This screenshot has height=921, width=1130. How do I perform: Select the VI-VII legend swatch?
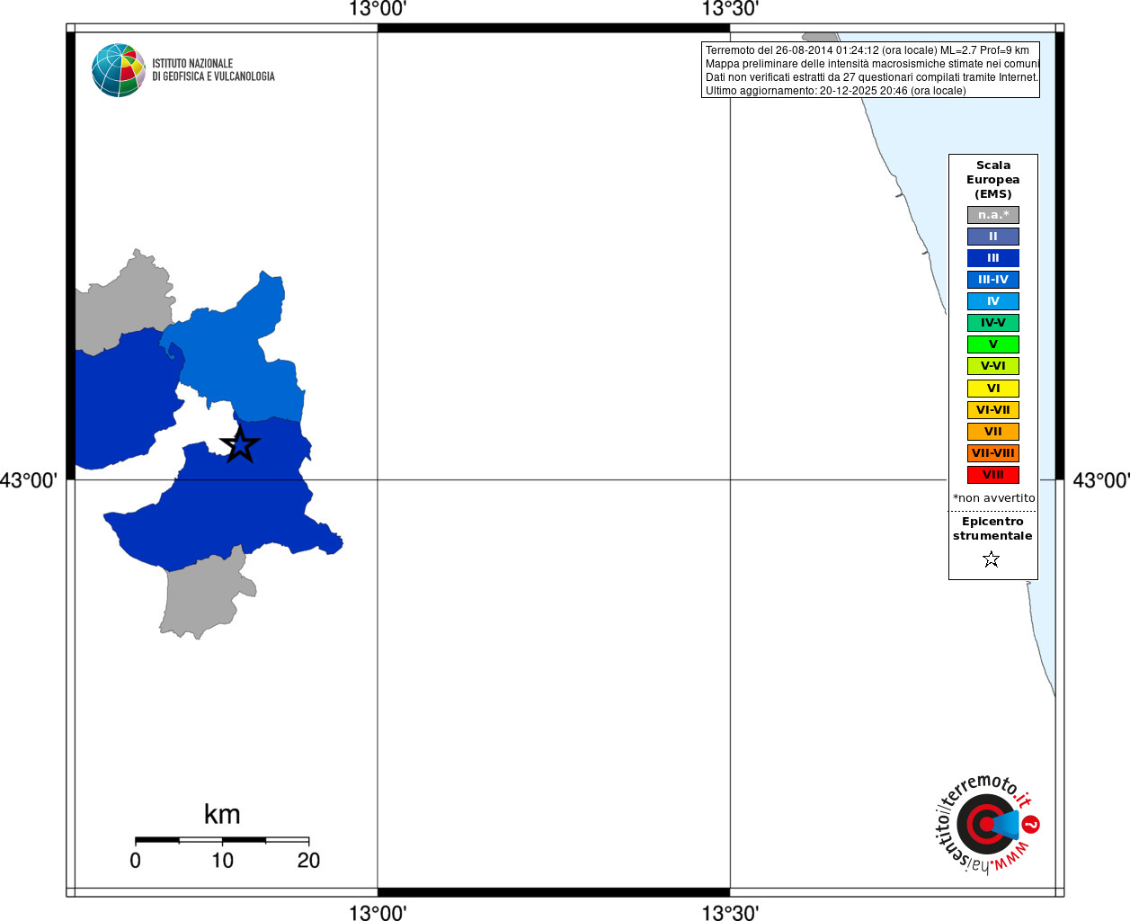click(x=993, y=410)
